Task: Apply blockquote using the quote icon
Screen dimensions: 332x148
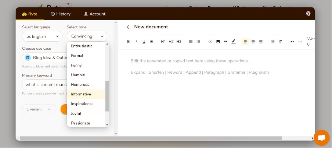Action: tap(226, 42)
